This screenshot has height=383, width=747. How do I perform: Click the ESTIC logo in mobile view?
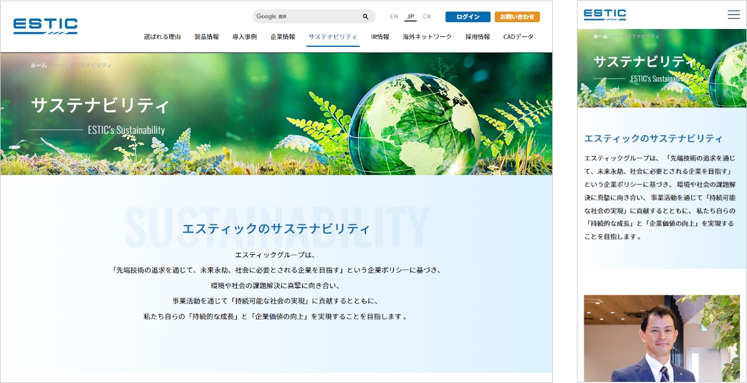coord(605,15)
